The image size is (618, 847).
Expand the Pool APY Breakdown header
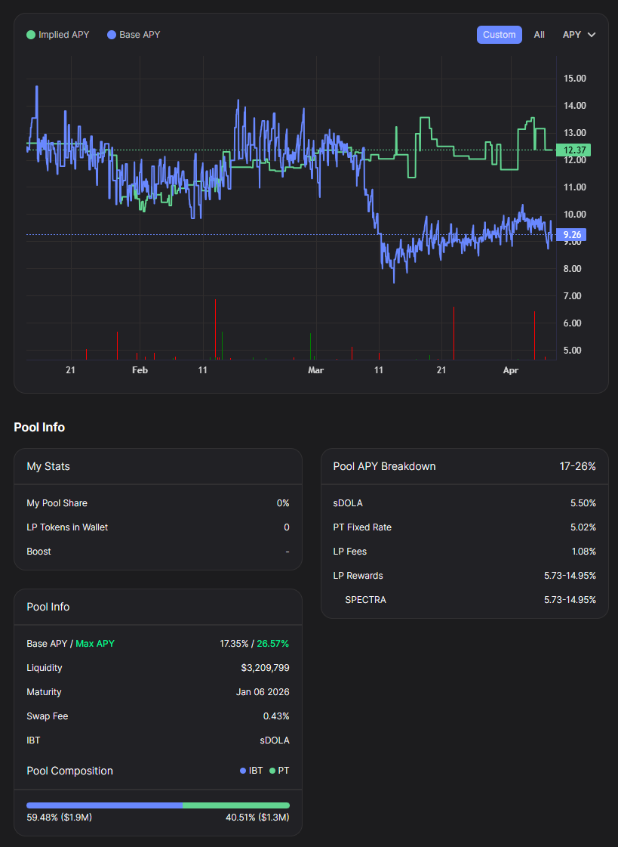coord(384,466)
